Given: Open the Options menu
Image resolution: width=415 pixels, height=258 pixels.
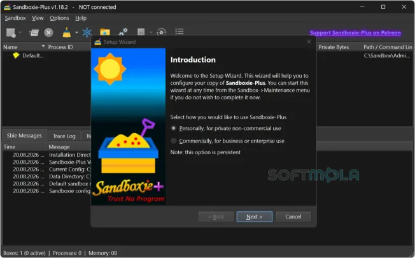Looking at the screenshot, I should coord(59,18).
